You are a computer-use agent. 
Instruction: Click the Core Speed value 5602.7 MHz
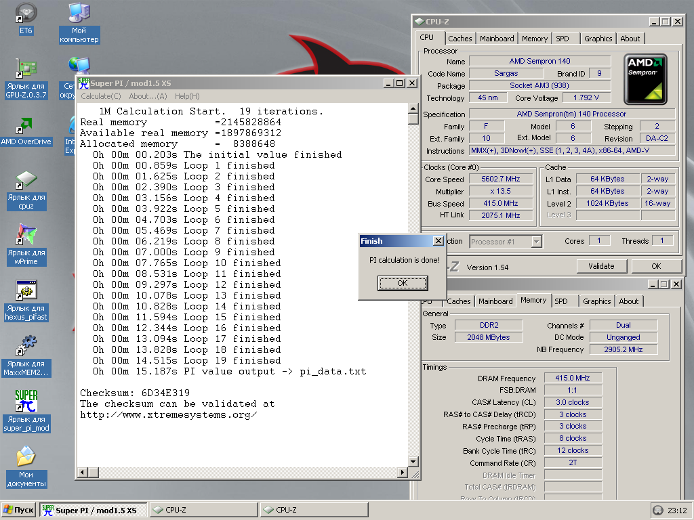[x=501, y=179]
